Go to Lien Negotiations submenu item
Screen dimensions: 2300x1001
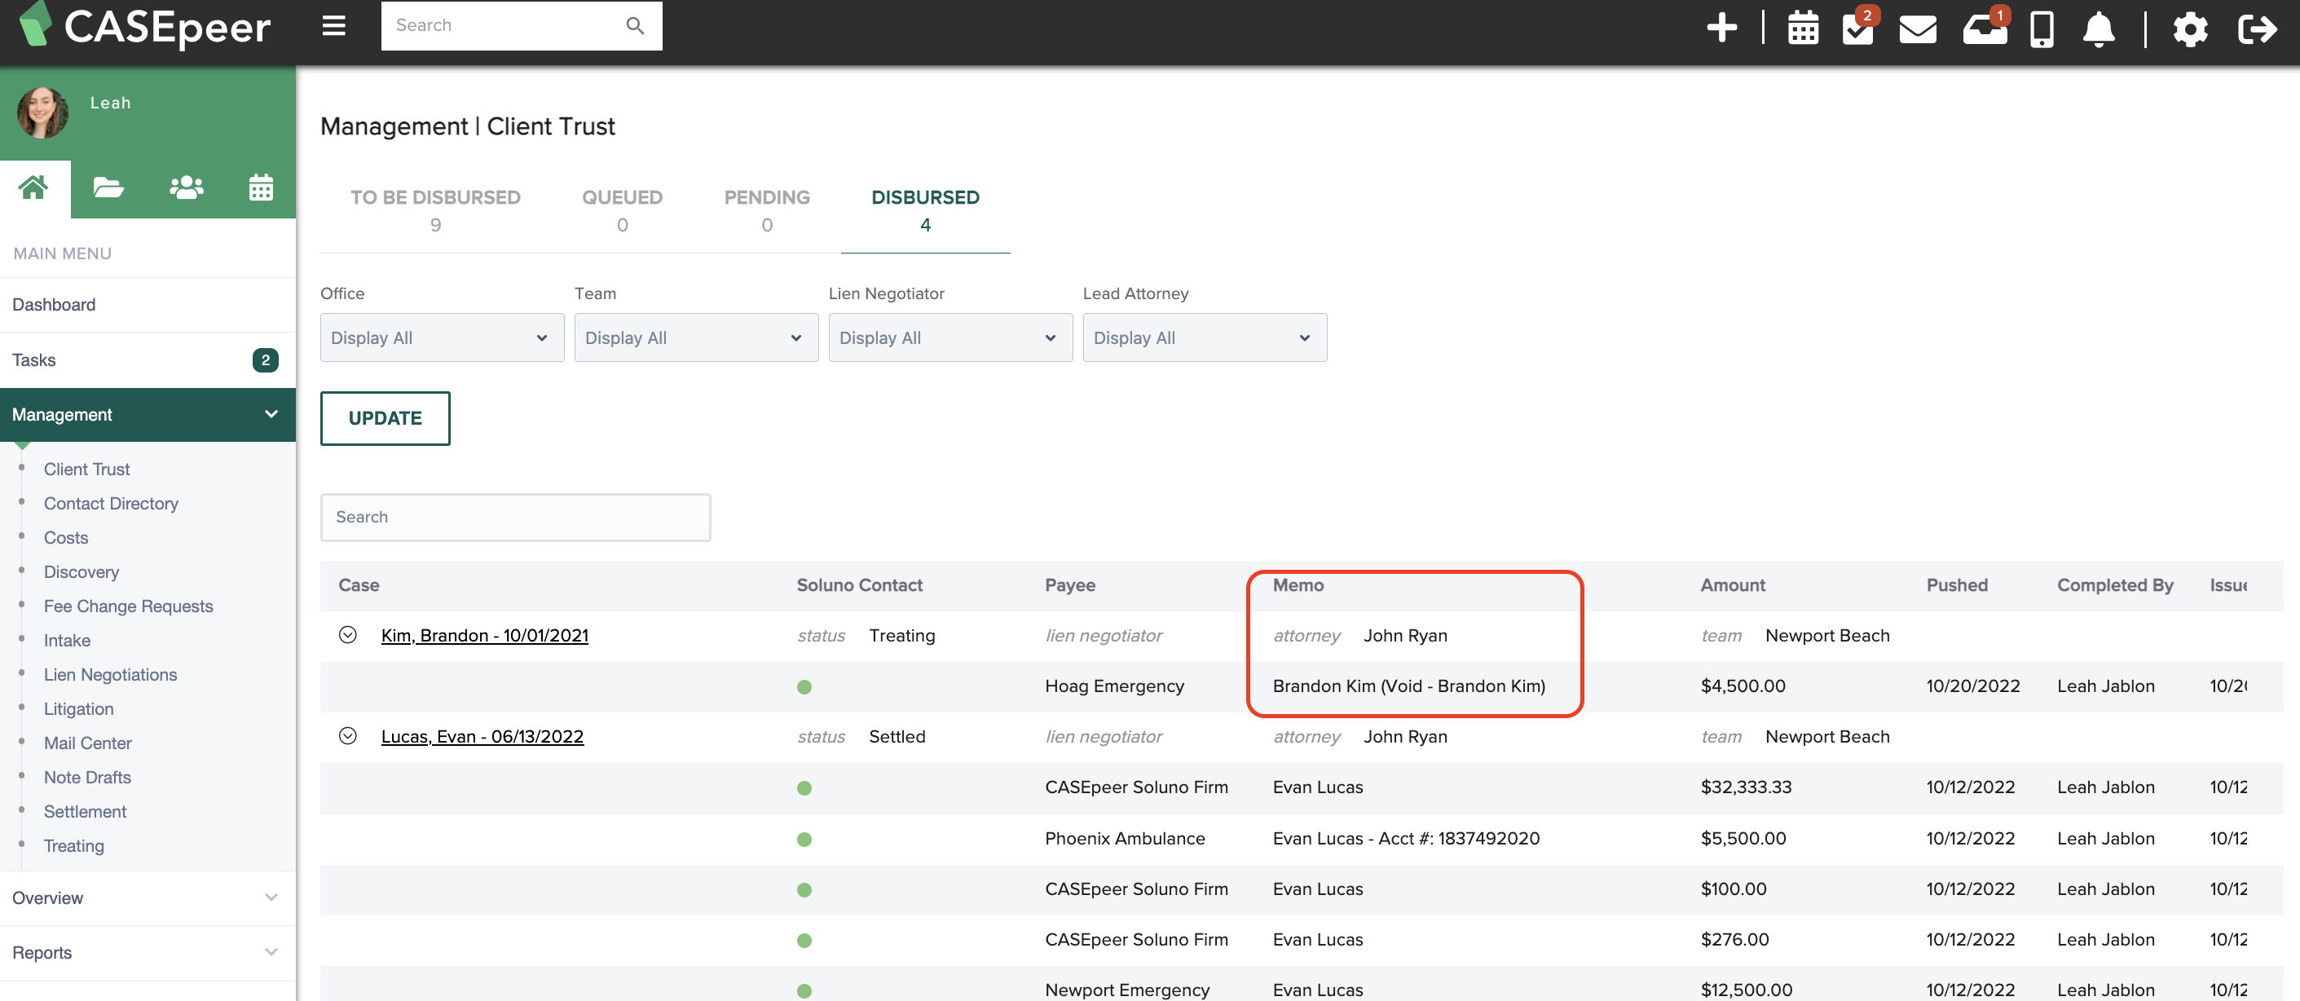point(111,674)
